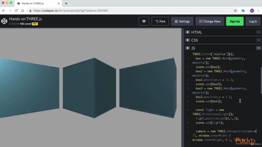Click the Hands-on THREE.js pen title

tap(25, 19)
